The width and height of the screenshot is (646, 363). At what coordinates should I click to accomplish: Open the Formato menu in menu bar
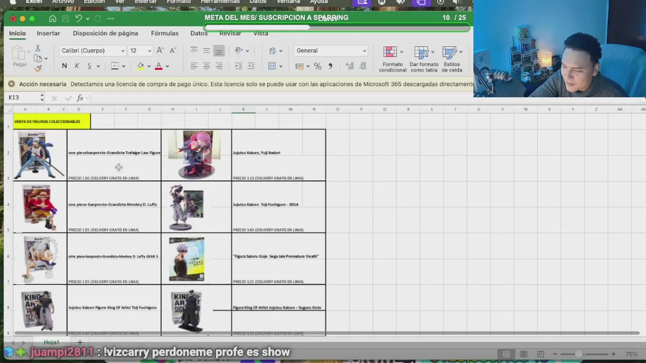click(179, 2)
